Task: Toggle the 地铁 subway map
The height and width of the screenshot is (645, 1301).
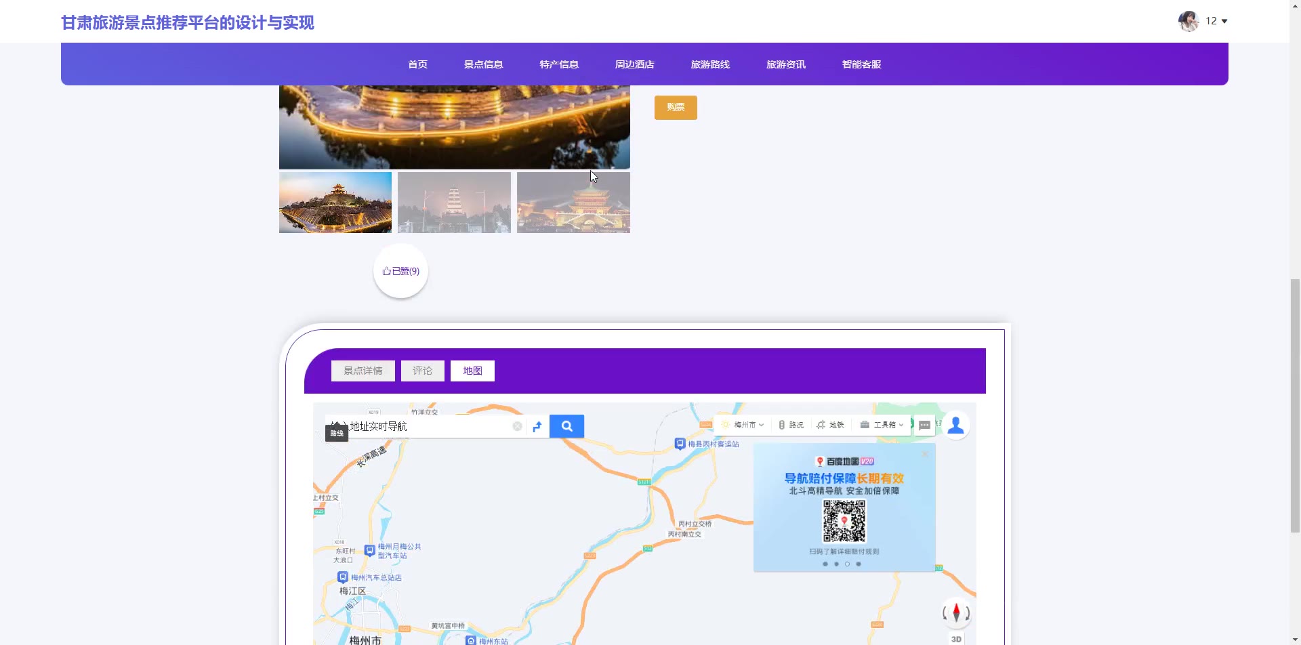Action: (x=830, y=425)
